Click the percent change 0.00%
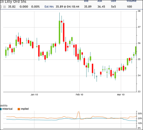The width and height of the screenshot is (143, 130). click(x=35, y=6)
